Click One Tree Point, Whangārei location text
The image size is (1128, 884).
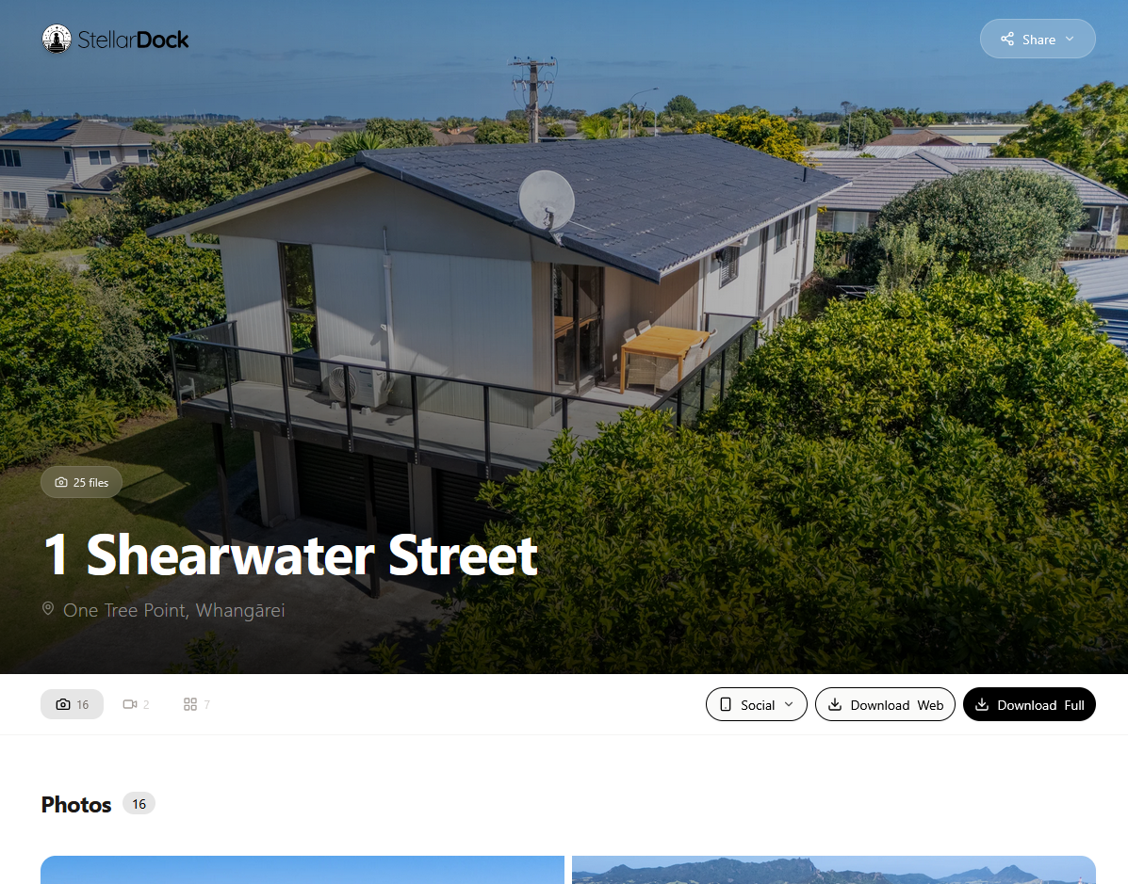(x=174, y=610)
